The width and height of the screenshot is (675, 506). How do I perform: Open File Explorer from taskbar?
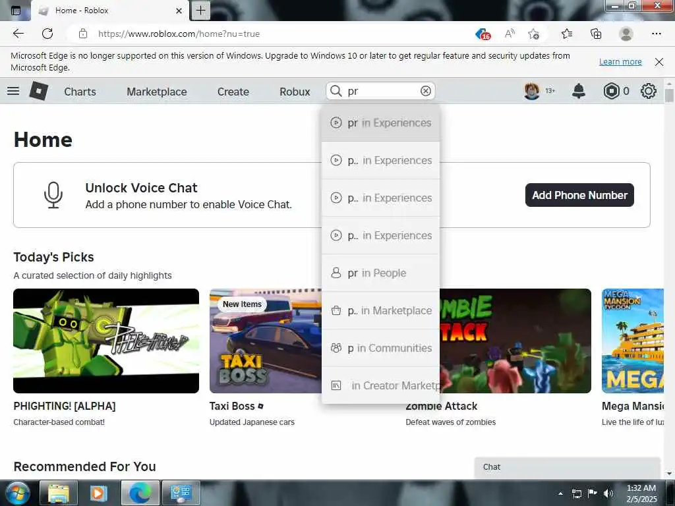(x=58, y=493)
